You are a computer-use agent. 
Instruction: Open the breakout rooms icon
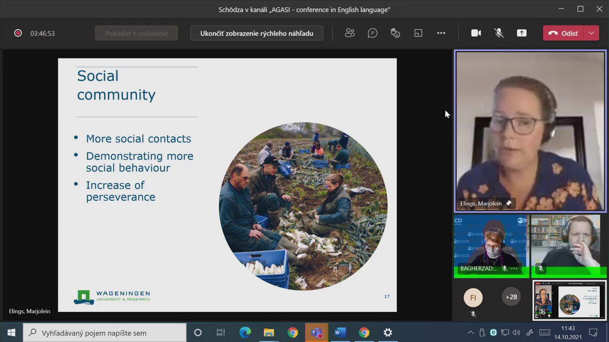point(418,33)
